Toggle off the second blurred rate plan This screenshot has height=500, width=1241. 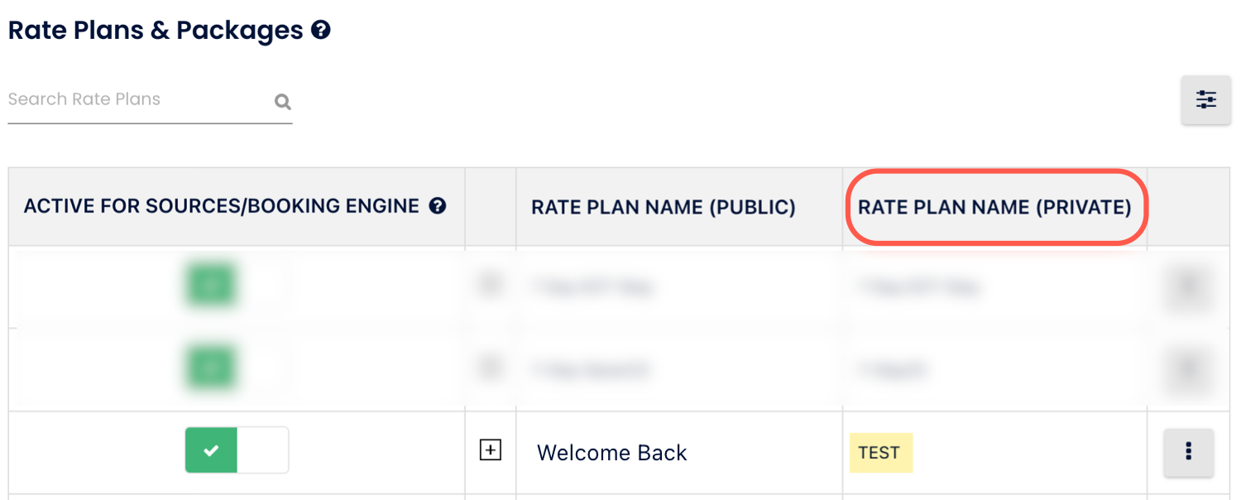211,367
